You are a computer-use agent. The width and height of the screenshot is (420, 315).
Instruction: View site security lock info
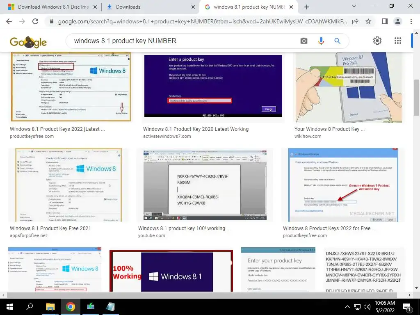[52, 21]
